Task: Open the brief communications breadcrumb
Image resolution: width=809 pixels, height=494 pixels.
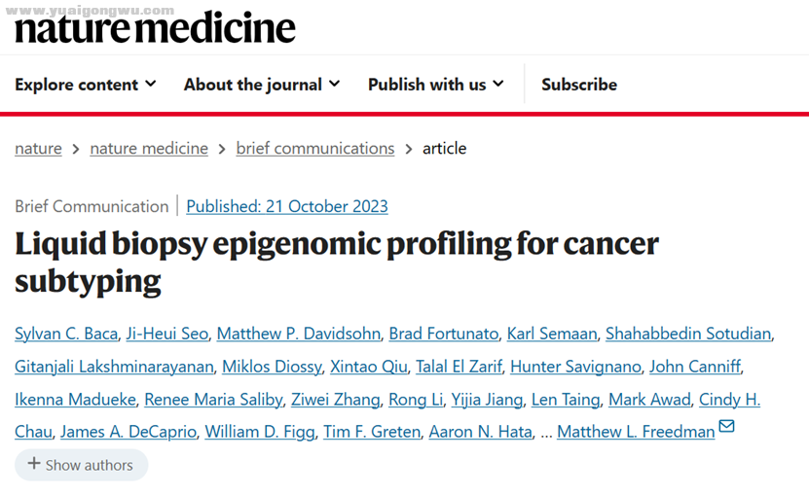Action: point(315,149)
